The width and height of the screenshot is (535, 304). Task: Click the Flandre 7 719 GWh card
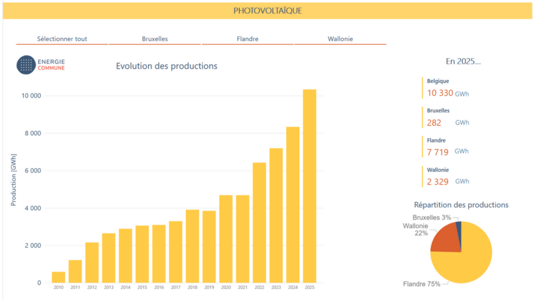(447, 147)
